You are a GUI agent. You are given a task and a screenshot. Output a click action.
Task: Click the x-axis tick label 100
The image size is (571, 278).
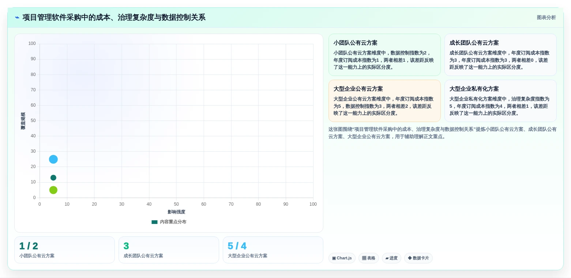click(313, 204)
